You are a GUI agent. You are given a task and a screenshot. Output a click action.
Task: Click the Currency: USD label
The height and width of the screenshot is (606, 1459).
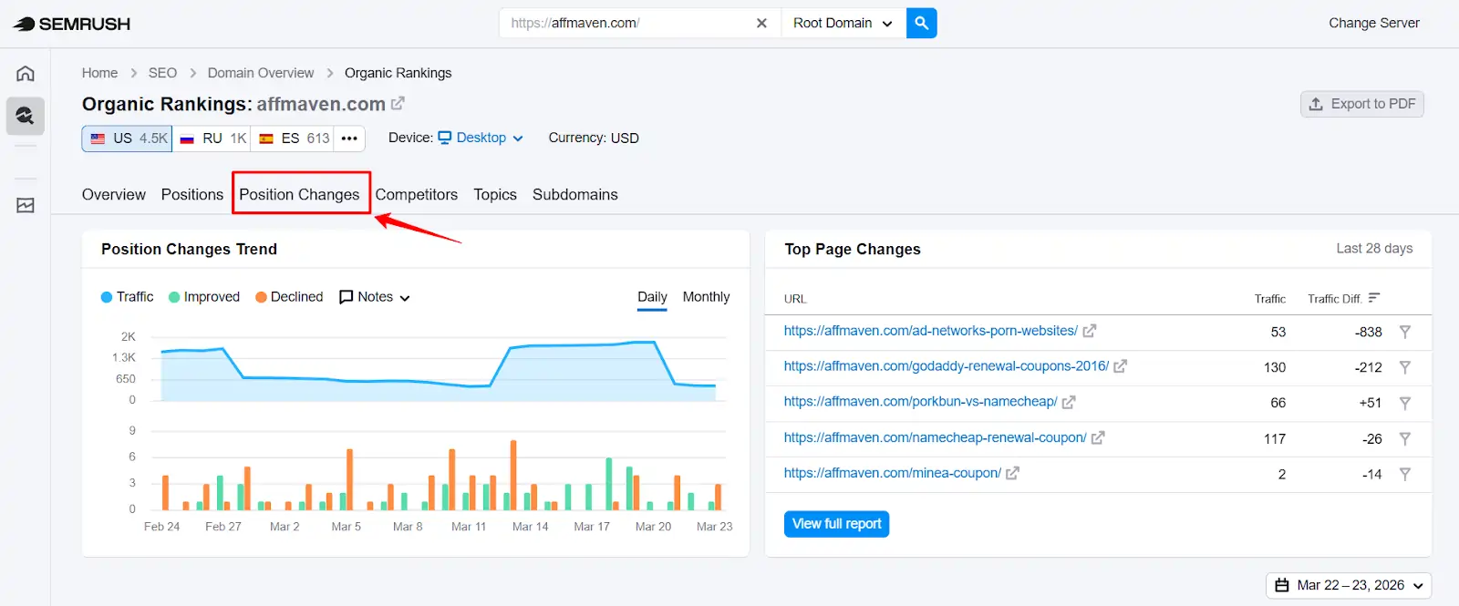[594, 138]
